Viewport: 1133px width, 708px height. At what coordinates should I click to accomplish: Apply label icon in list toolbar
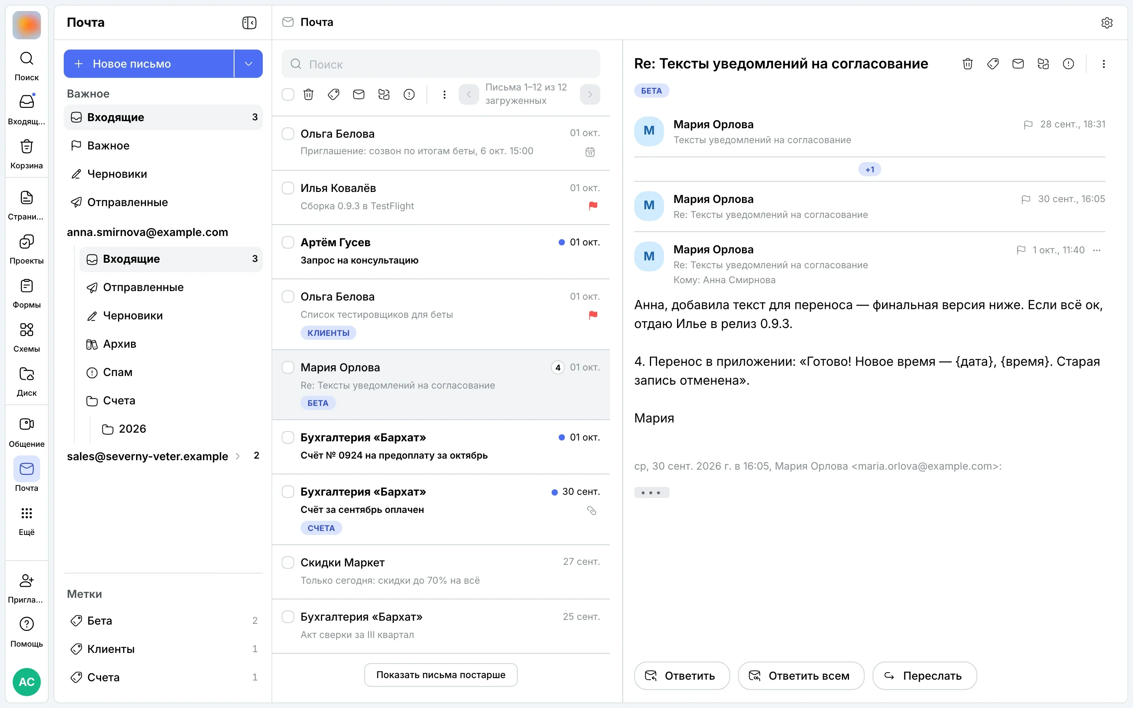click(333, 94)
